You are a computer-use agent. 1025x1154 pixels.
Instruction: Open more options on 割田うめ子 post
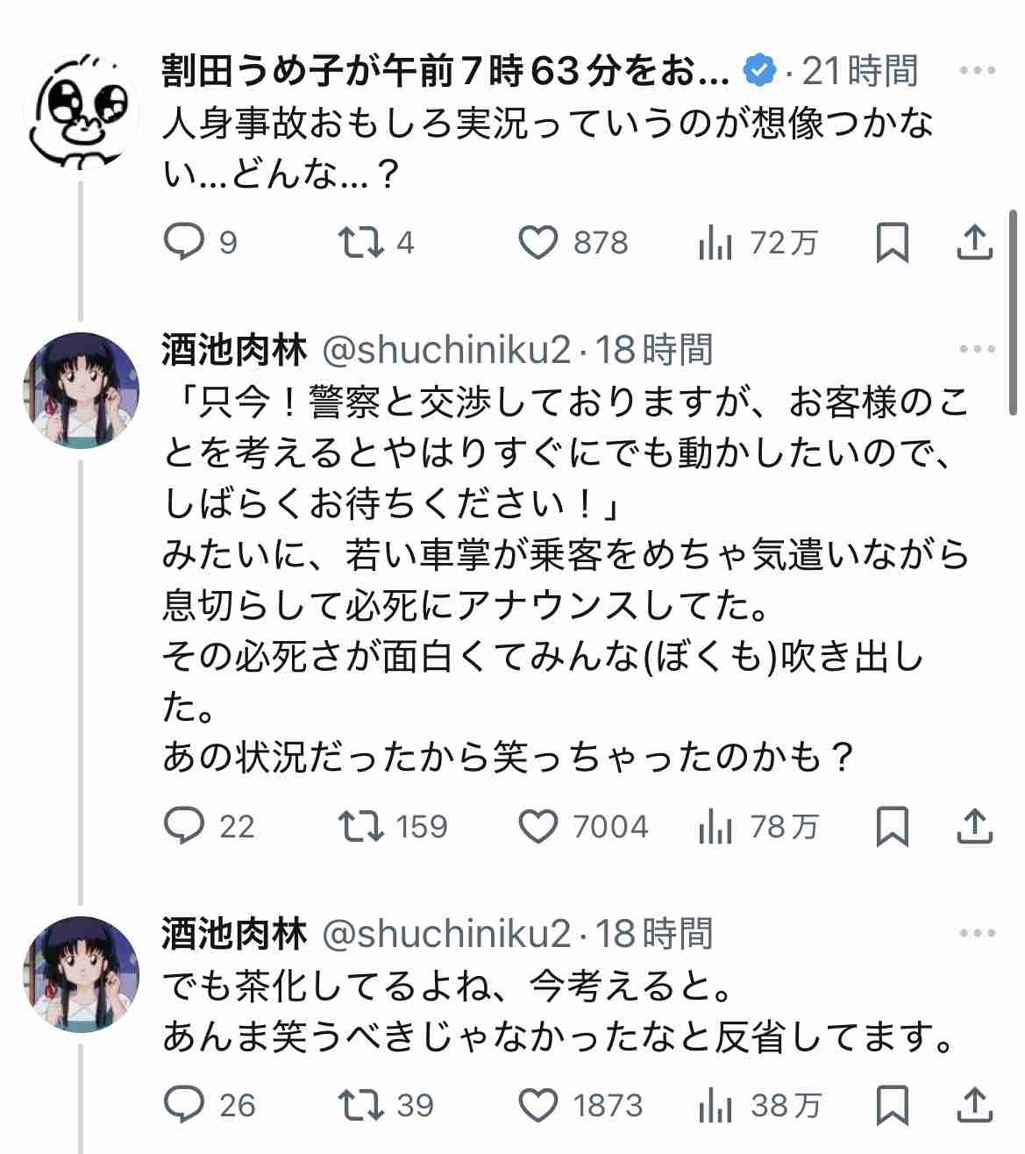coord(977,70)
